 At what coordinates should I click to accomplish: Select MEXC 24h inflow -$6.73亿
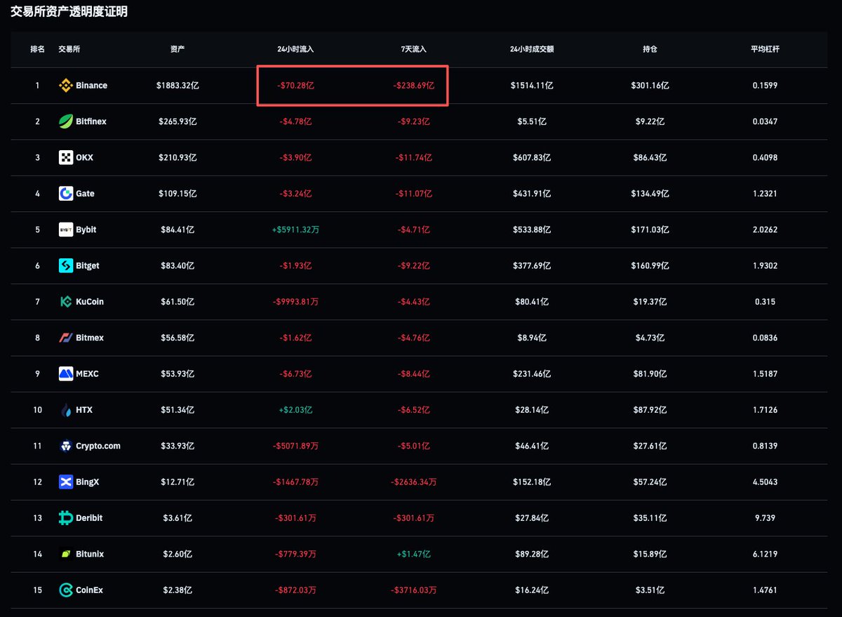(x=295, y=373)
